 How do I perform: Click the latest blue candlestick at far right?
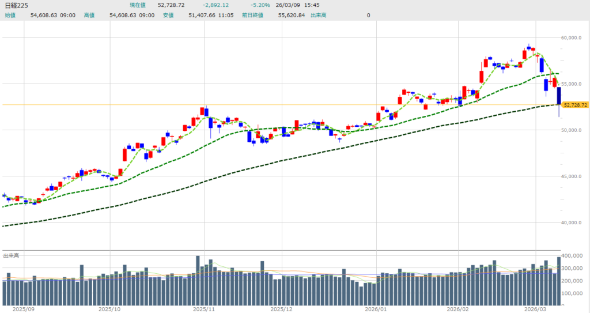pyautogui.click(x=558, y=96)
